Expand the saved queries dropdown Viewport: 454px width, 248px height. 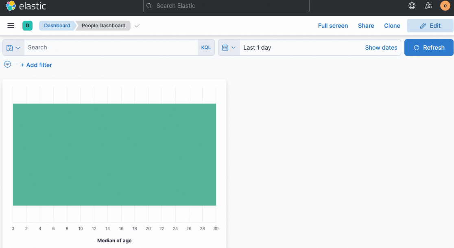coord(13,48)
